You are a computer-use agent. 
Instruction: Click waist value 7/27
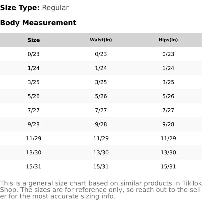(101, 110)
